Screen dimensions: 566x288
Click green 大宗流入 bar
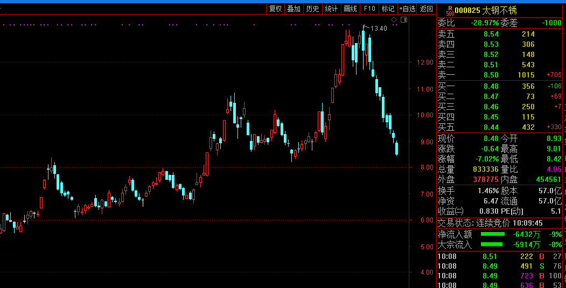tap(491, 244)
